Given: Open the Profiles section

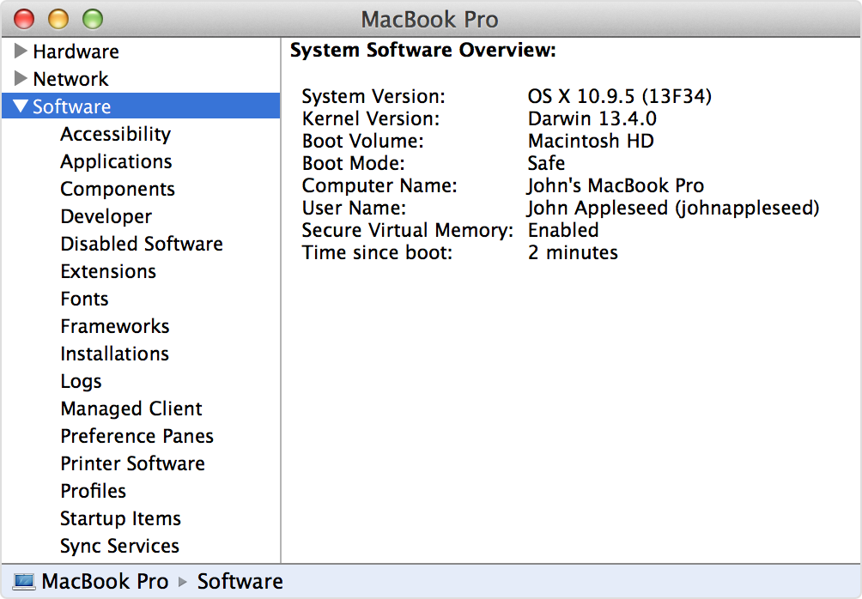Looking at the screenshot, I should [x=94, y=491].
